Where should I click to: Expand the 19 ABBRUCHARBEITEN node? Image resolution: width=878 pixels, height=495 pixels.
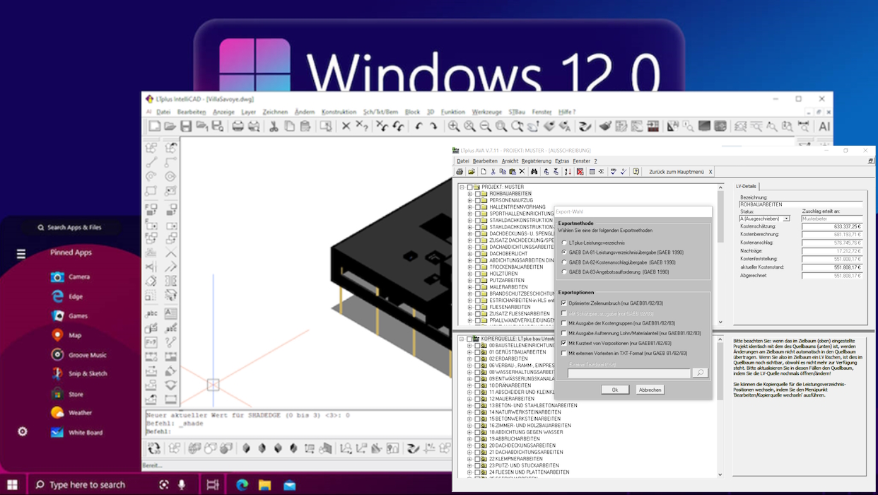469,438
